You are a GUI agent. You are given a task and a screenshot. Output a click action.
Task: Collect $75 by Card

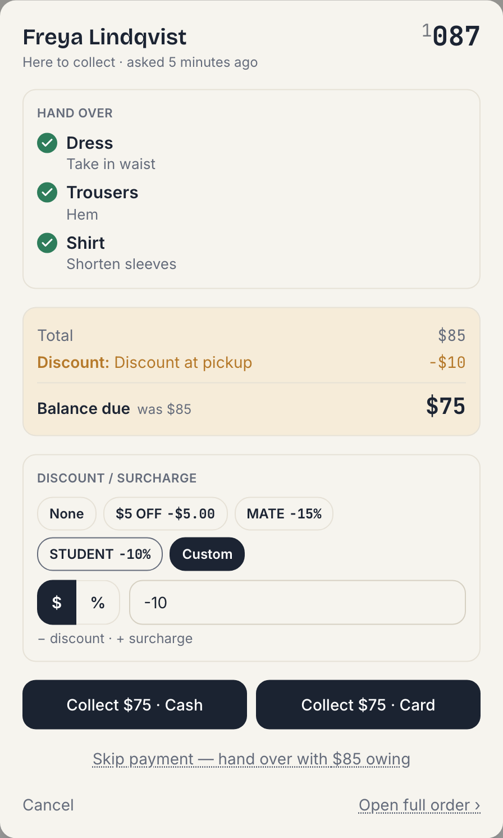point(368,705)
